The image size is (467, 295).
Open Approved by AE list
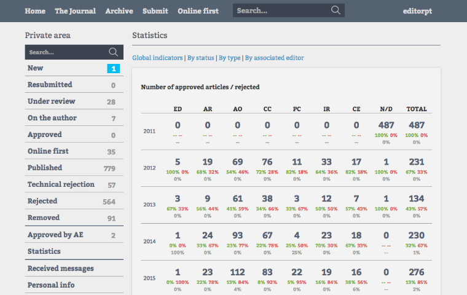55,235
